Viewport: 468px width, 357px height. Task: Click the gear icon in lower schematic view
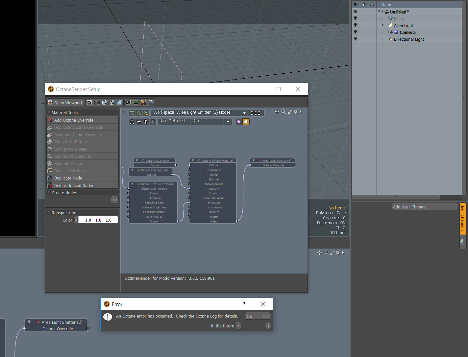tap(338, 253)
